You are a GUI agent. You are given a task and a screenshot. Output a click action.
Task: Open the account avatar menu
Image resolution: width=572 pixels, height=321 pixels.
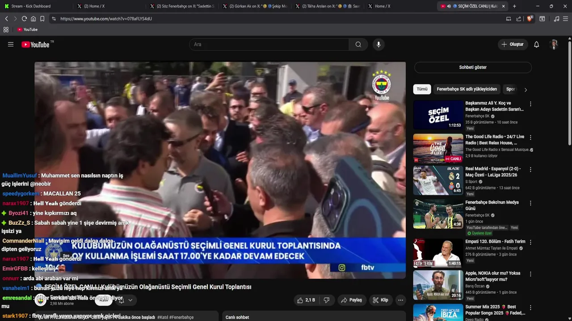coord(554,45)
